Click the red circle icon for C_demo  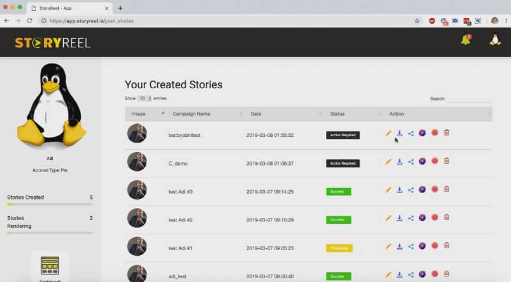[435, 161]
